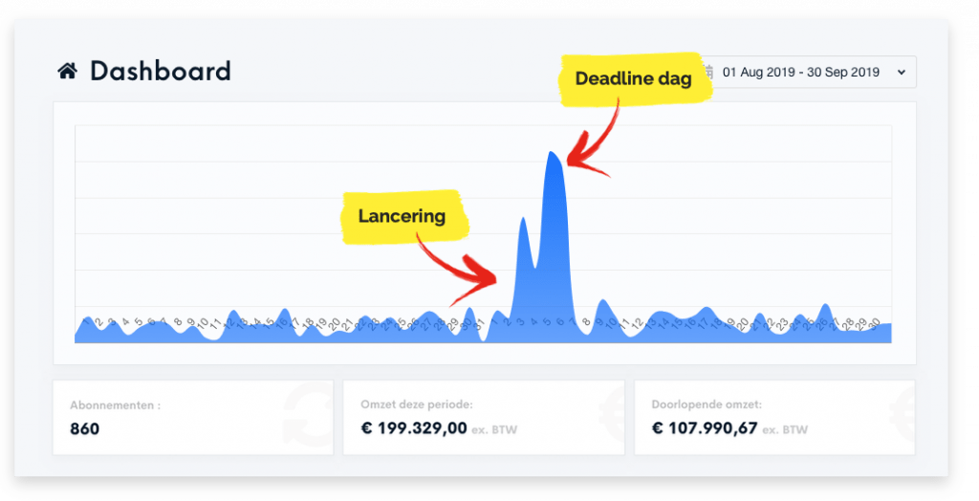Select the Omzet deze periode card
This screenshot has height=501, width=979.
pyautogui.click(x=483, y=417)
